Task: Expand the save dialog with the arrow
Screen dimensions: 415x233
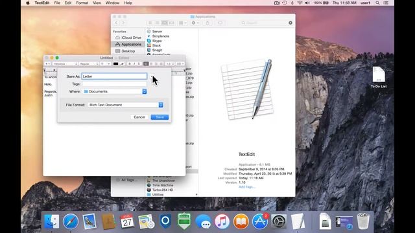Action: coord(152,76)
